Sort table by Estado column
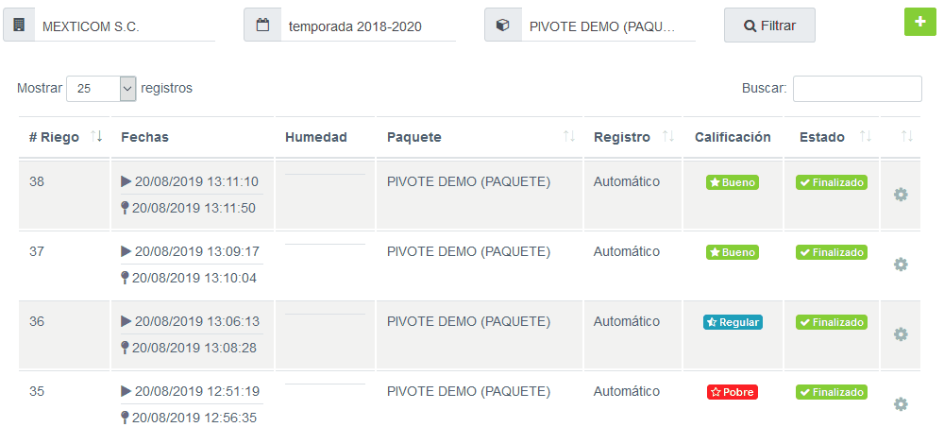The image size is (944, 427). (x=865, y=137)
